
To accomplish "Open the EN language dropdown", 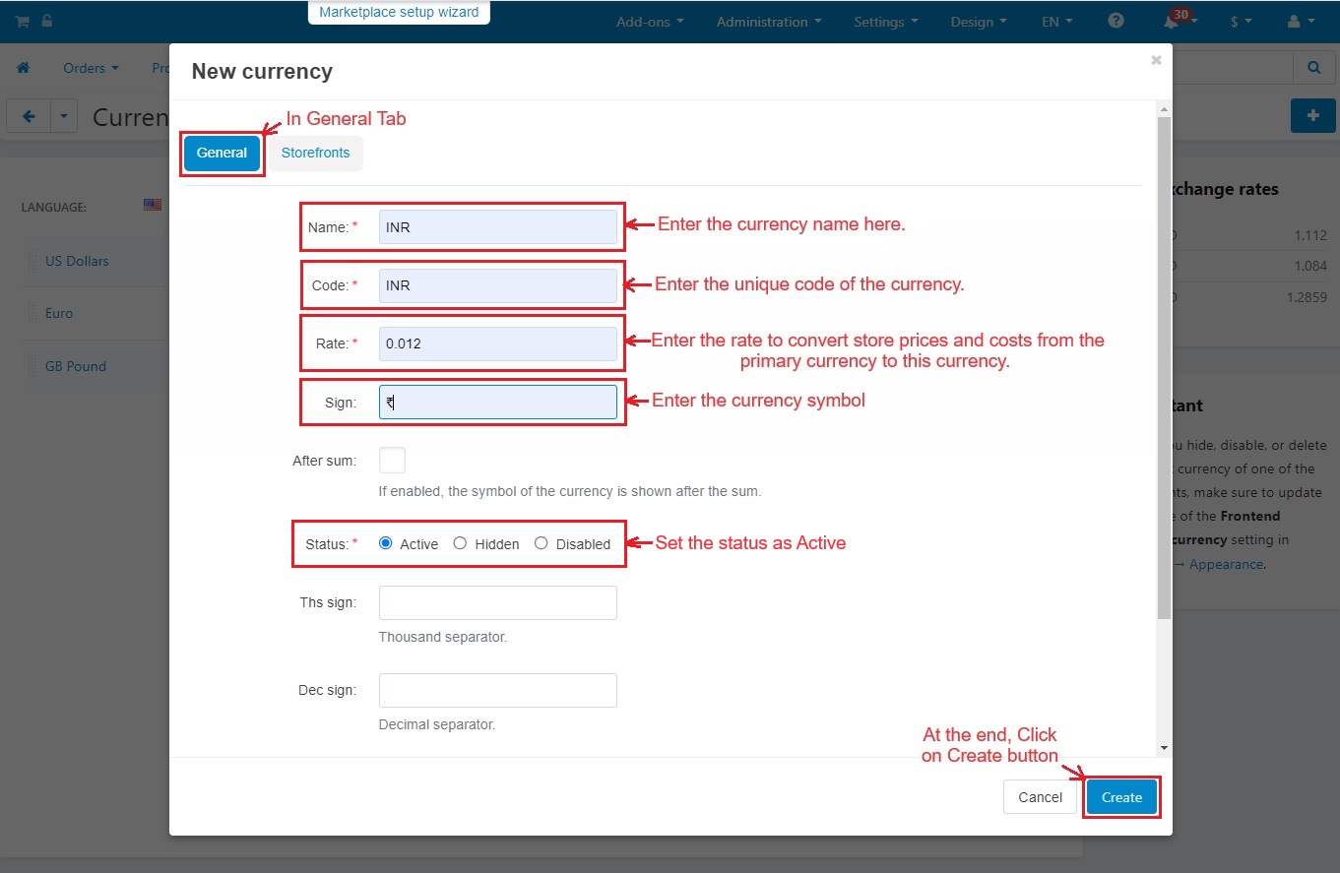I will coord(1057,22).
